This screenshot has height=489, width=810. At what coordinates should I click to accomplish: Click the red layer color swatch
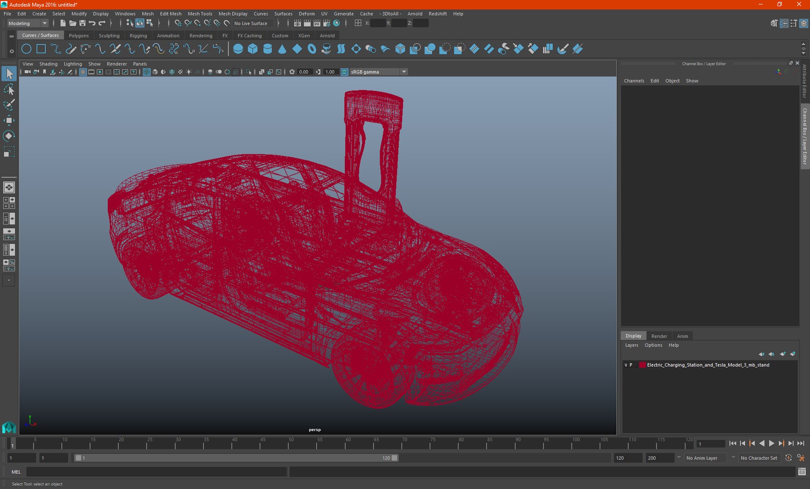[642, 365]
